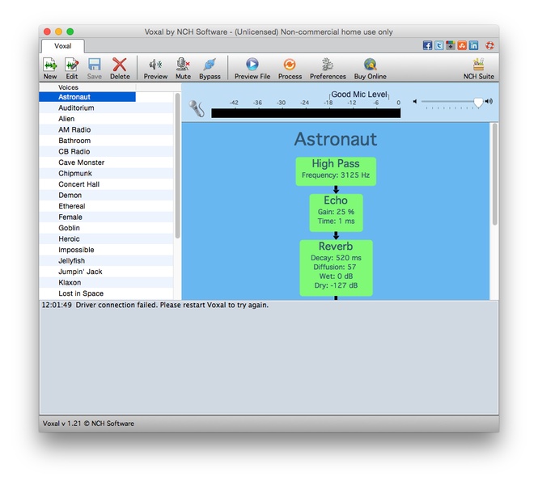This screenshot has height=485, width=538.
Task: Select the Jellyfish voice
Action: click(x=106, y=261)
